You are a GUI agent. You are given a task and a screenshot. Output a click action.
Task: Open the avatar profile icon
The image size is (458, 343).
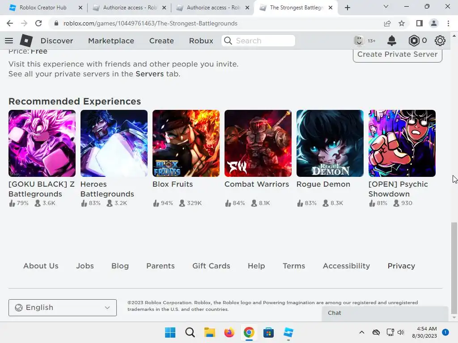[359, 41]
